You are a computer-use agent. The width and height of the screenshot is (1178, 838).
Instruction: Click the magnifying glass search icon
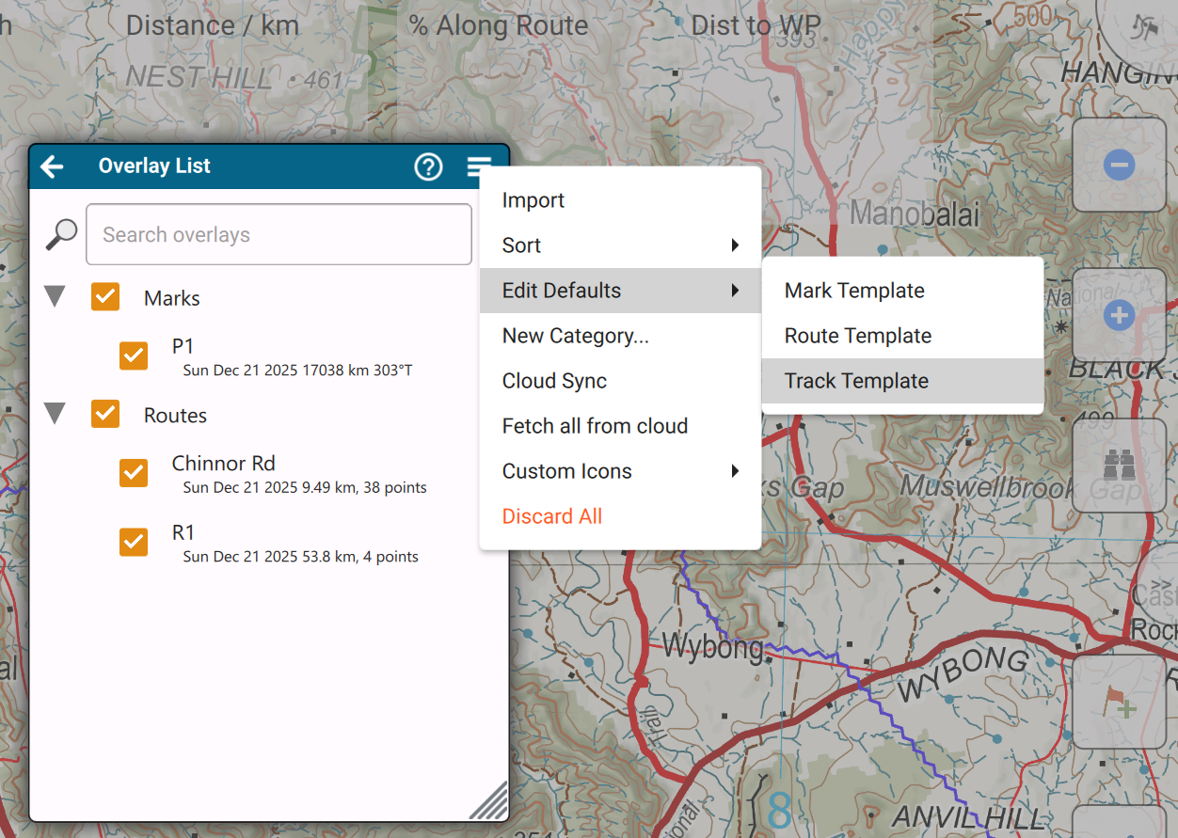61,234
